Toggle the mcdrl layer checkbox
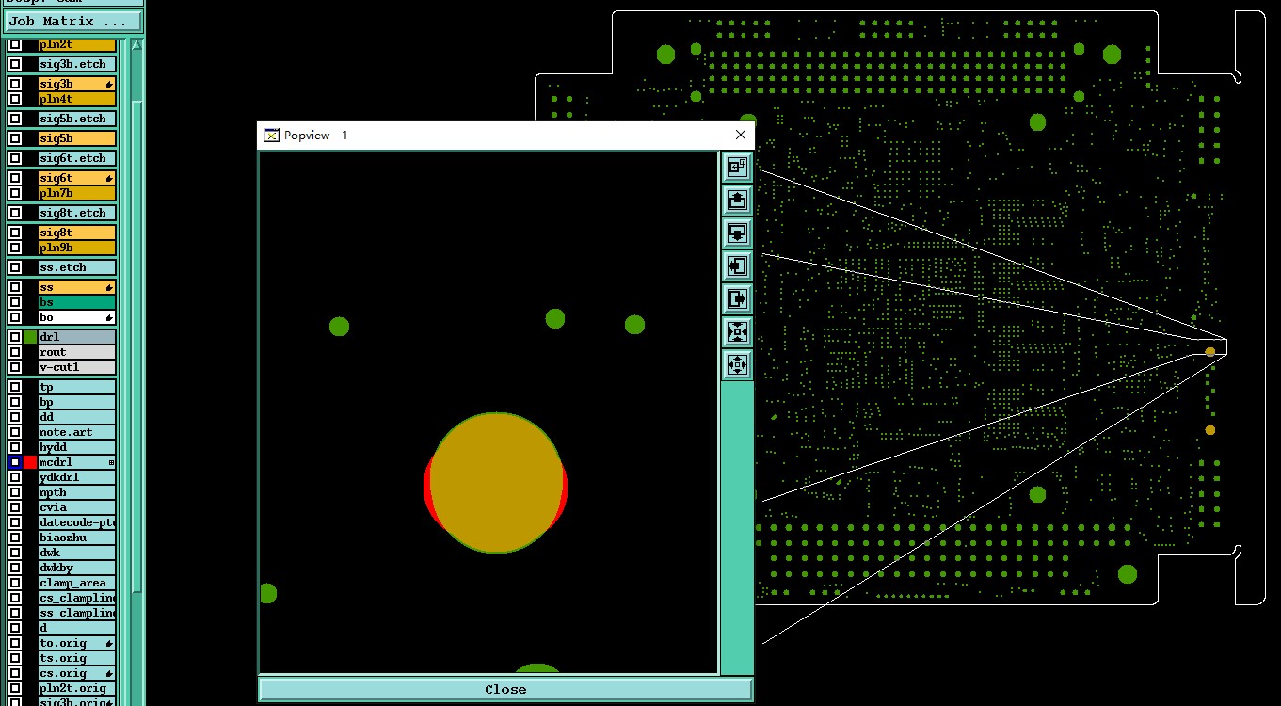This screenshot has width=1281, height=706. (x=15, y=462)
